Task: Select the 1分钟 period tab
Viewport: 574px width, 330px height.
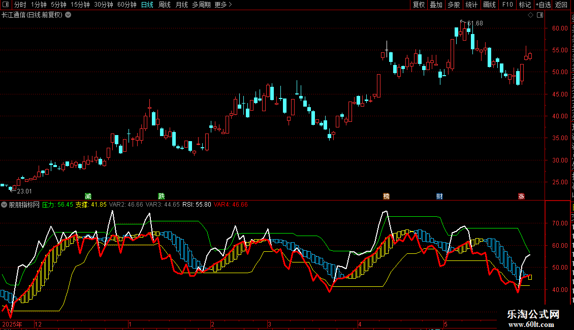Action: click(x=39, y=5)
